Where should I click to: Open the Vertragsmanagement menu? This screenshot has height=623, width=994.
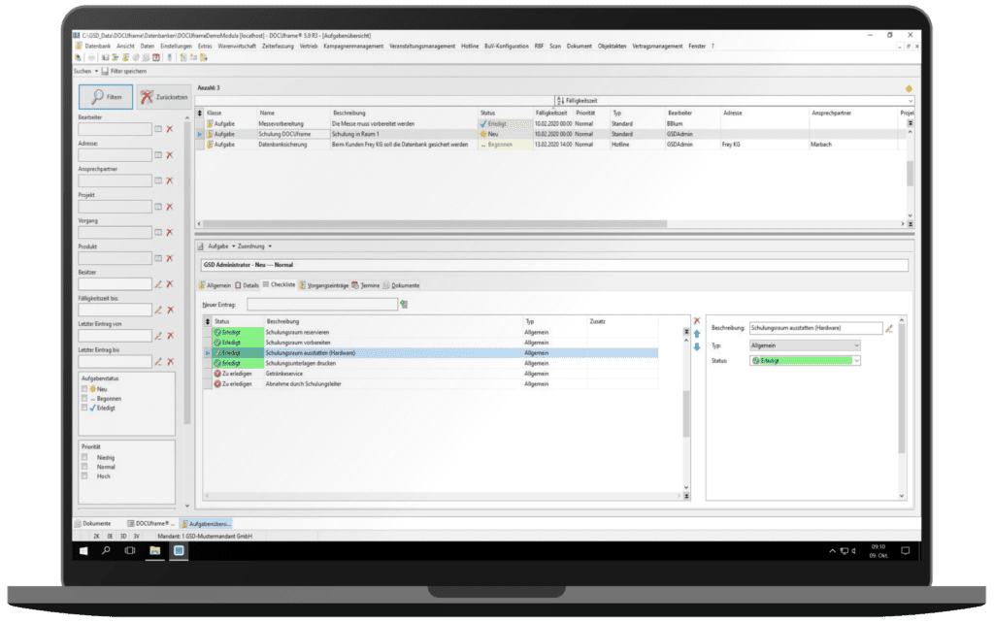pos(657,47)
